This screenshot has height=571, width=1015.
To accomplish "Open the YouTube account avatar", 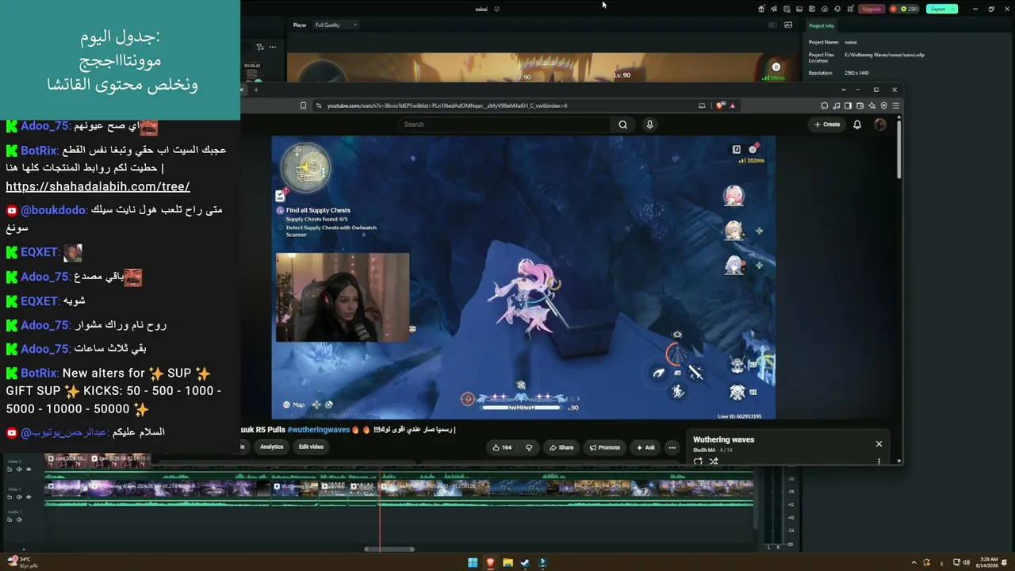I will (x=879, y=125).
